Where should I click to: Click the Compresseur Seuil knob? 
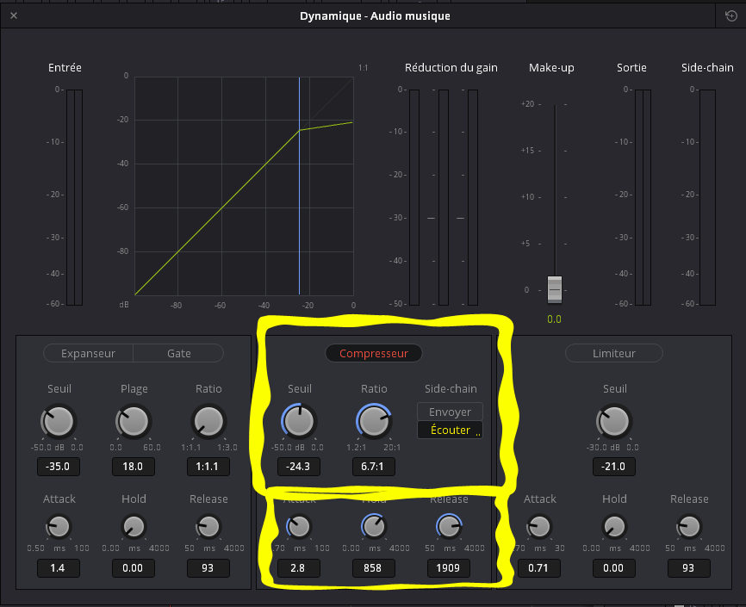point(299,422)
